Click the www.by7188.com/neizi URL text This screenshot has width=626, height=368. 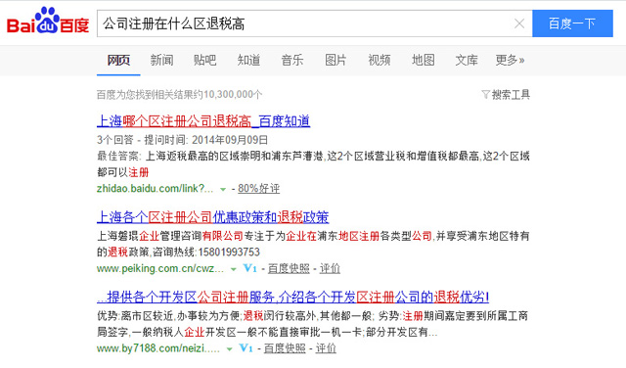pyautogui.click(x=158, y=348)
